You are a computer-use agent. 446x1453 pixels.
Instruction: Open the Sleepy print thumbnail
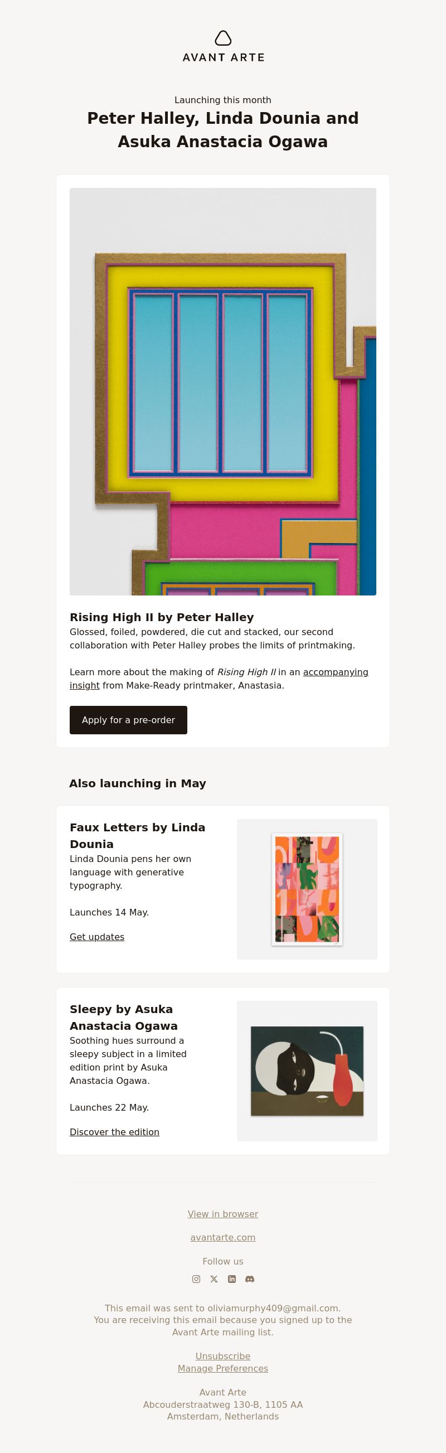(307, 1071)
